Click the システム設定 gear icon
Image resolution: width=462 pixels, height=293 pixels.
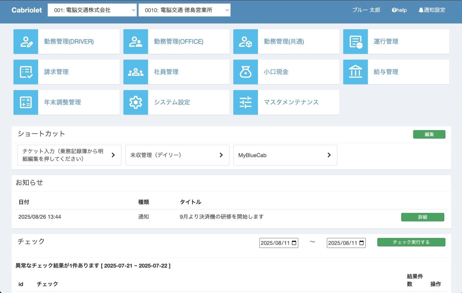pos(136,102)
